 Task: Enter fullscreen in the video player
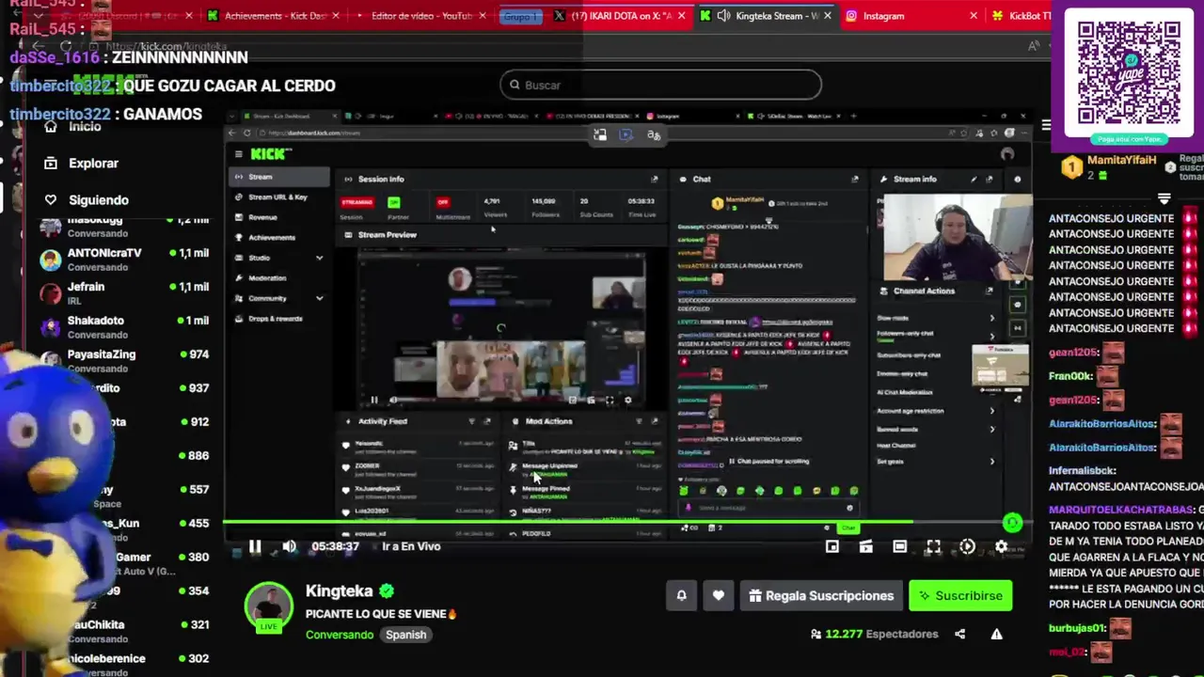coord(933,546)
